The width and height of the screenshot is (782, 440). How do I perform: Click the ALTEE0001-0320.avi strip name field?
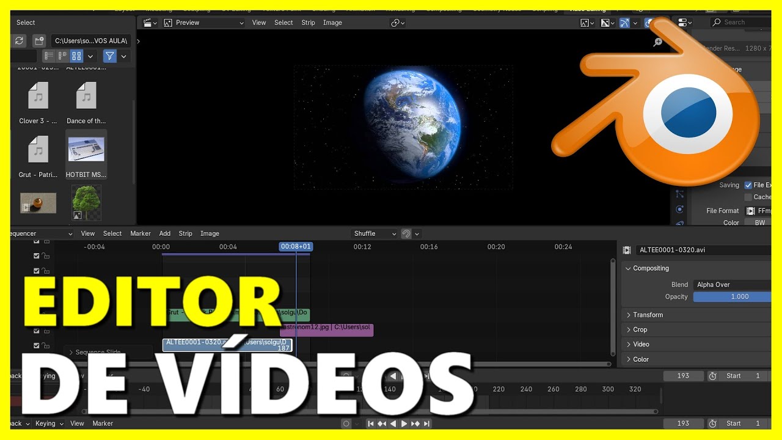[703, 250]
